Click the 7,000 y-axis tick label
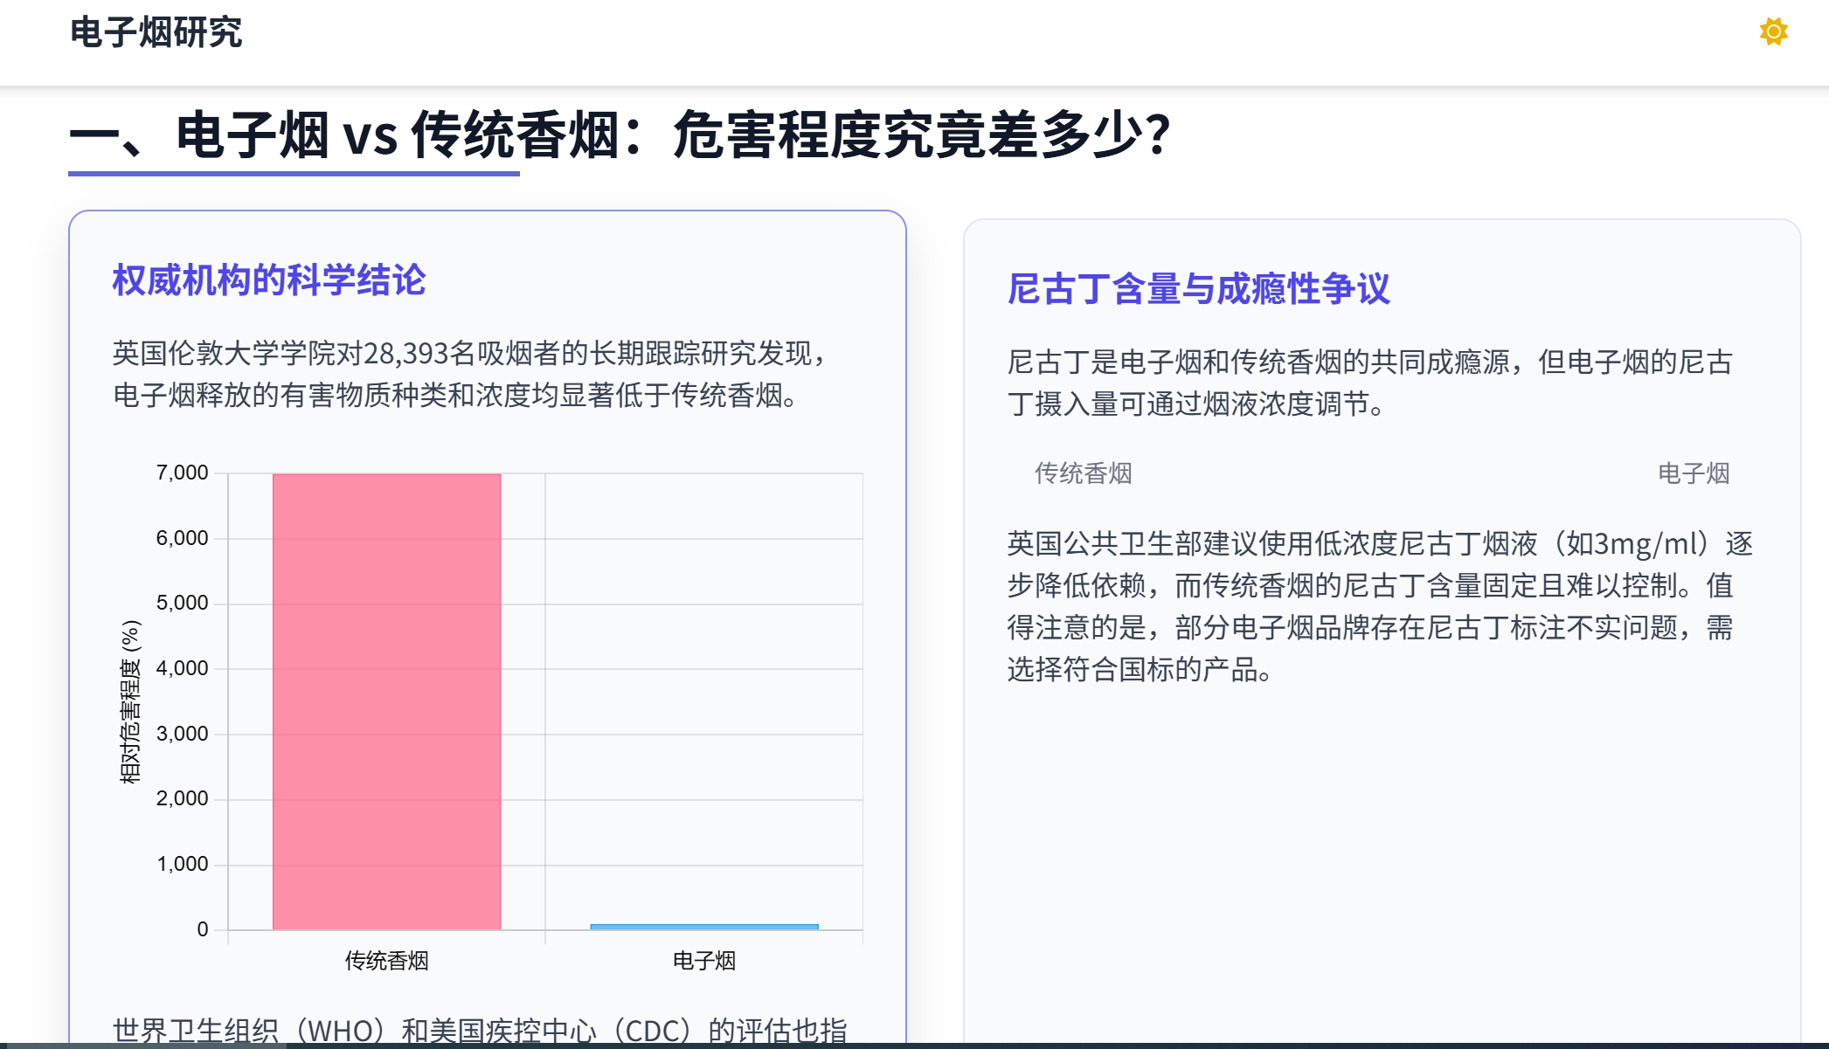 182,473
